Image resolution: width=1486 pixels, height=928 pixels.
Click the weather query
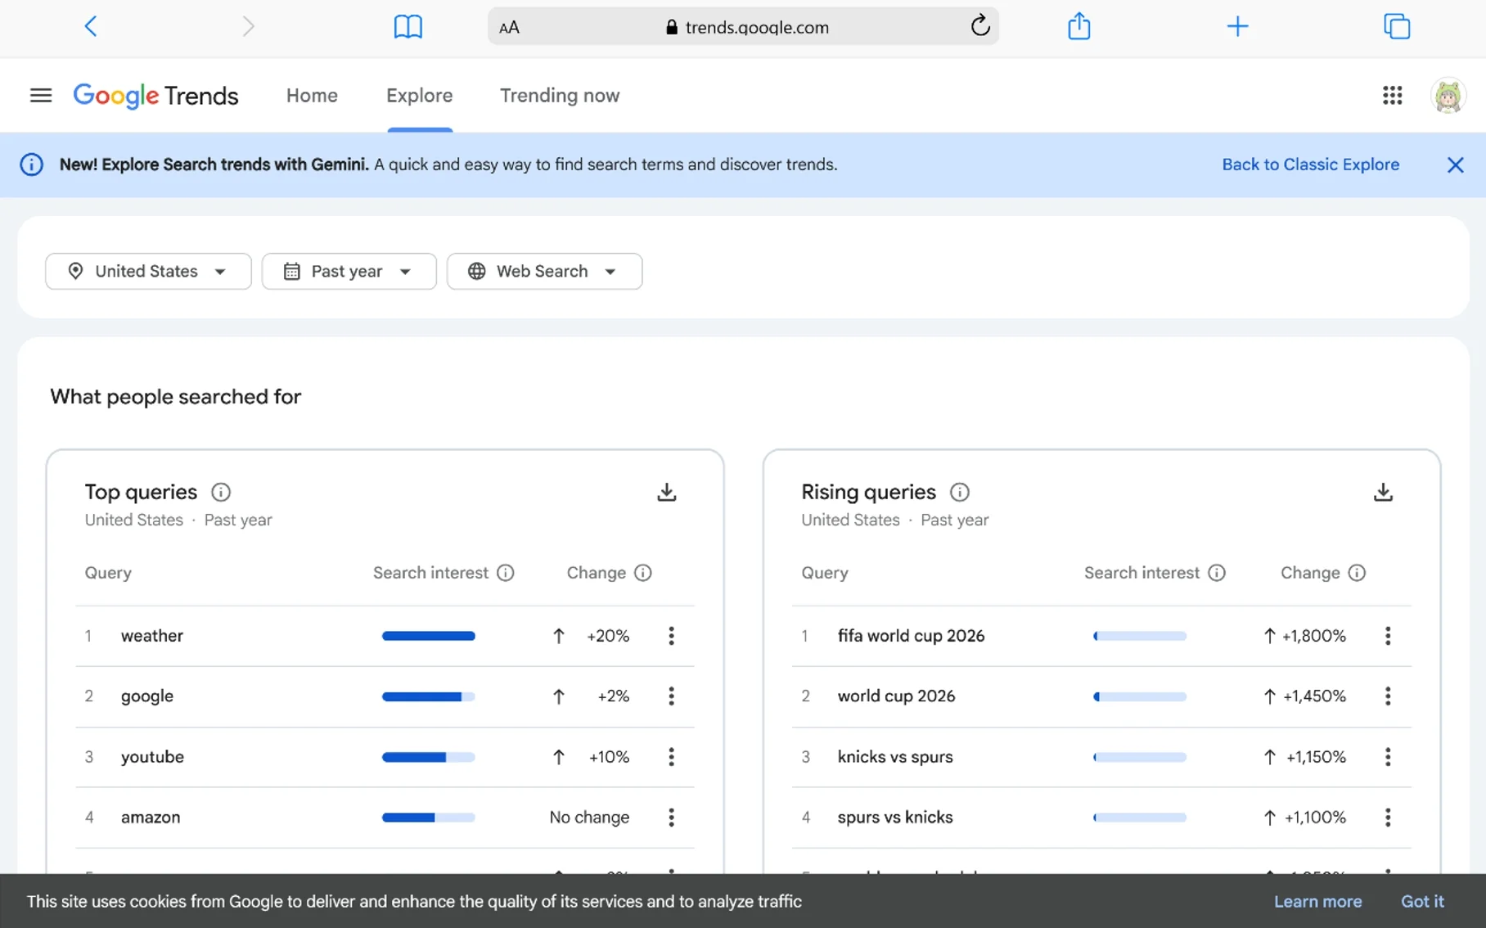point(152,636)
